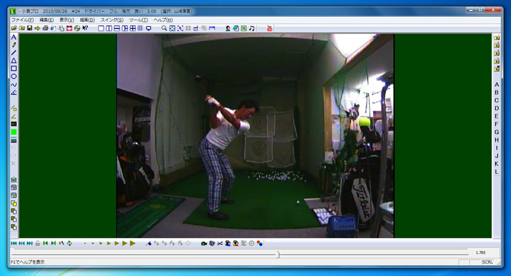The width and height of the screenshot is (511, 276).
Task: Click the magnifier zoom icon
Action: [x=164, y=28]
